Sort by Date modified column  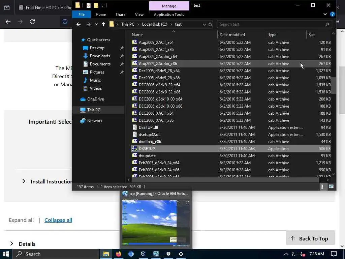click(x=232, y=35)
